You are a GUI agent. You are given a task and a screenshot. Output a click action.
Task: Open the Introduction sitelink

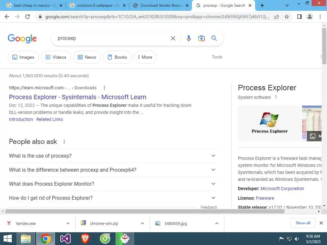coord(21,119)
